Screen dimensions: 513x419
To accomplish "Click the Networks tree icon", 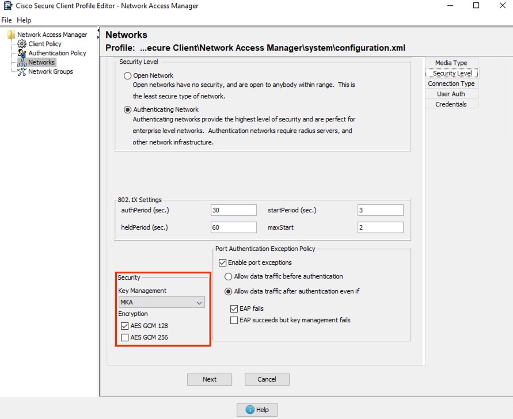I will point(22,62).
